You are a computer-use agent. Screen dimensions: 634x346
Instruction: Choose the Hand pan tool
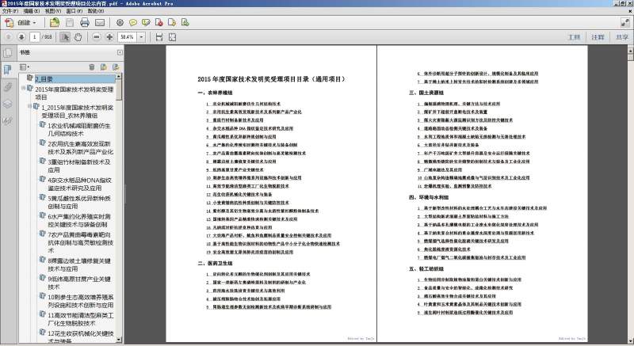(x=78, y=37)
